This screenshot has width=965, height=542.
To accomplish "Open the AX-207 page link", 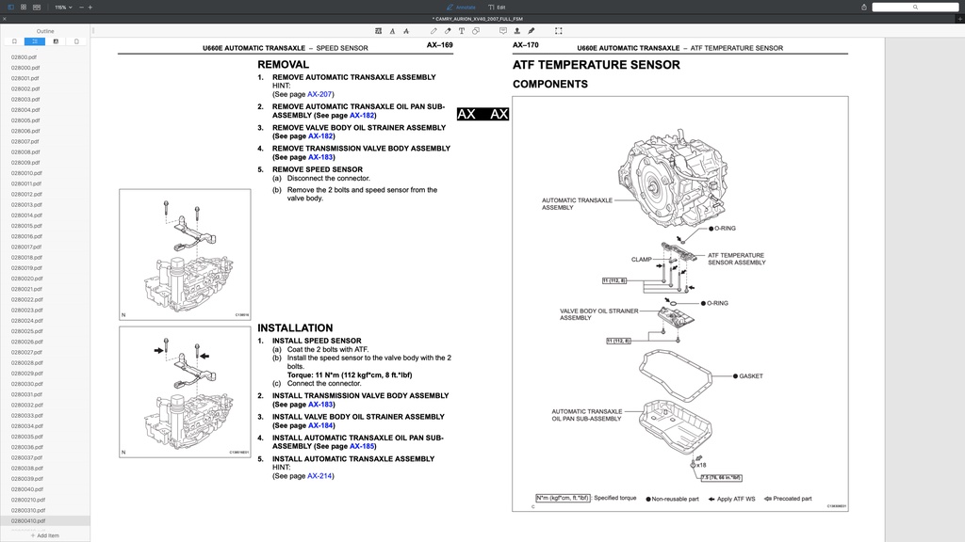I will coord(319,94).
